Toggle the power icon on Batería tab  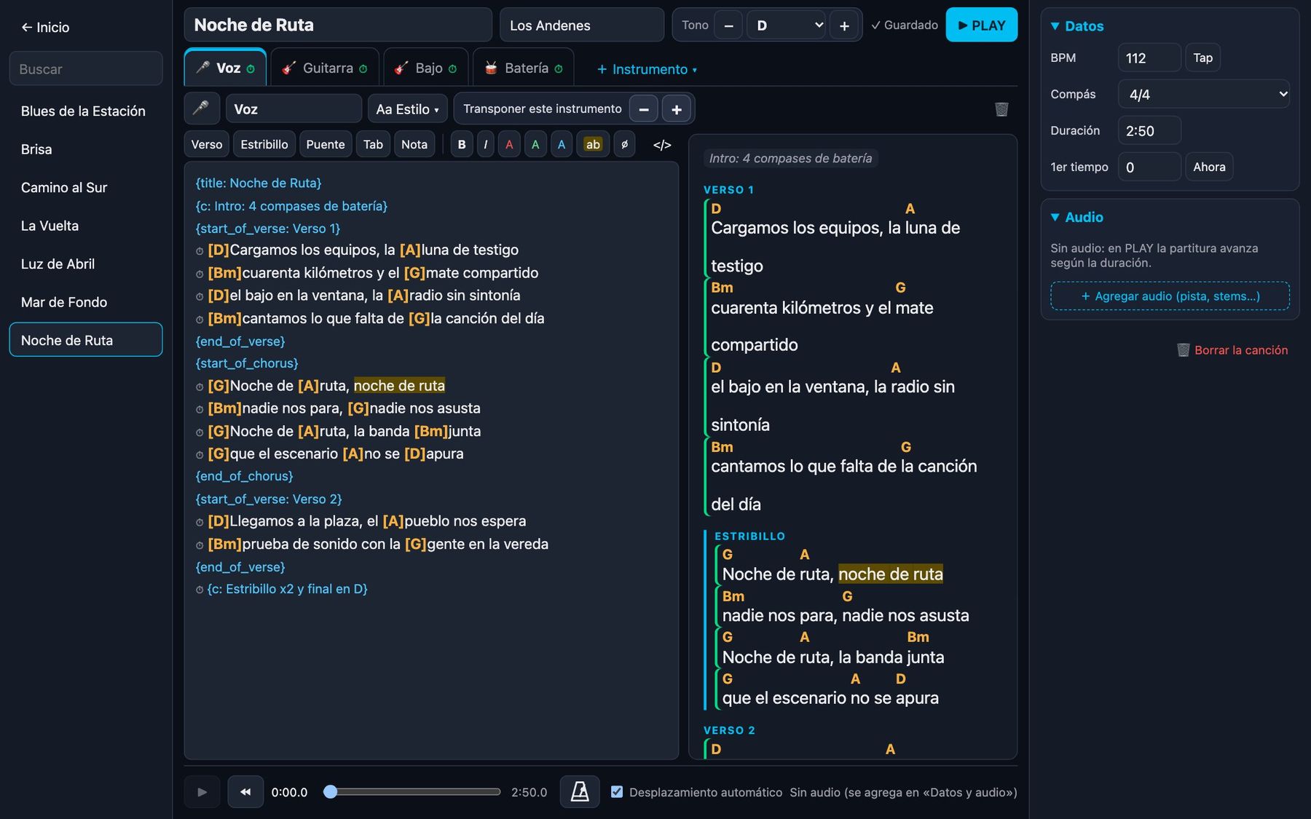559,69
